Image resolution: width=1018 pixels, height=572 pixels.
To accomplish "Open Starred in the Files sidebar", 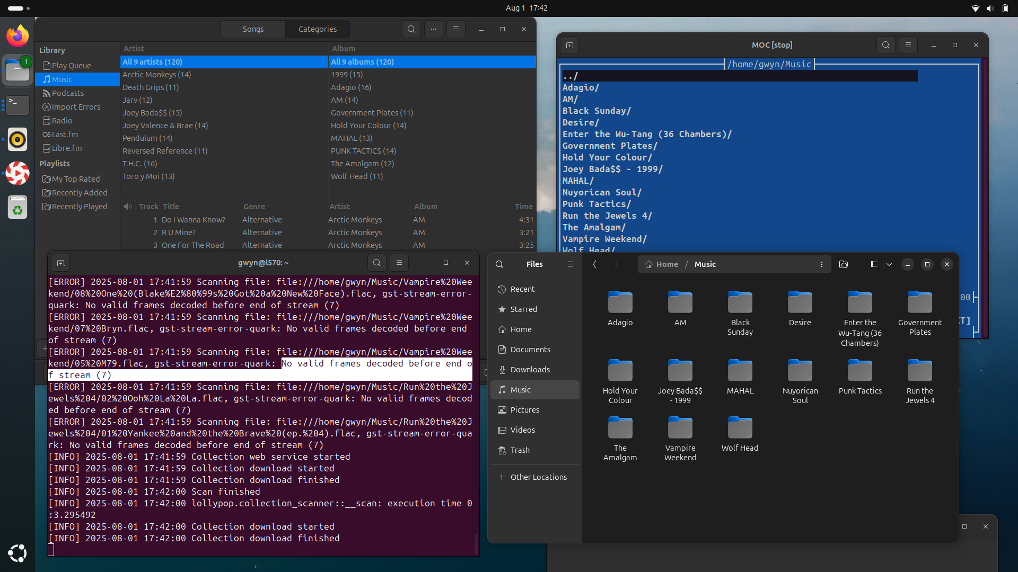I will pos(535,309).
